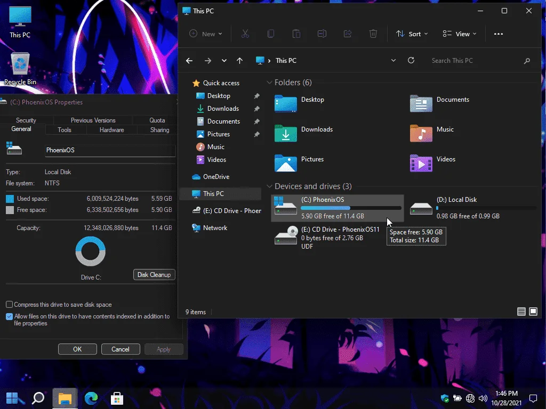
Task: Click the Disk Cleanup button
Action: tap(154, 275)
